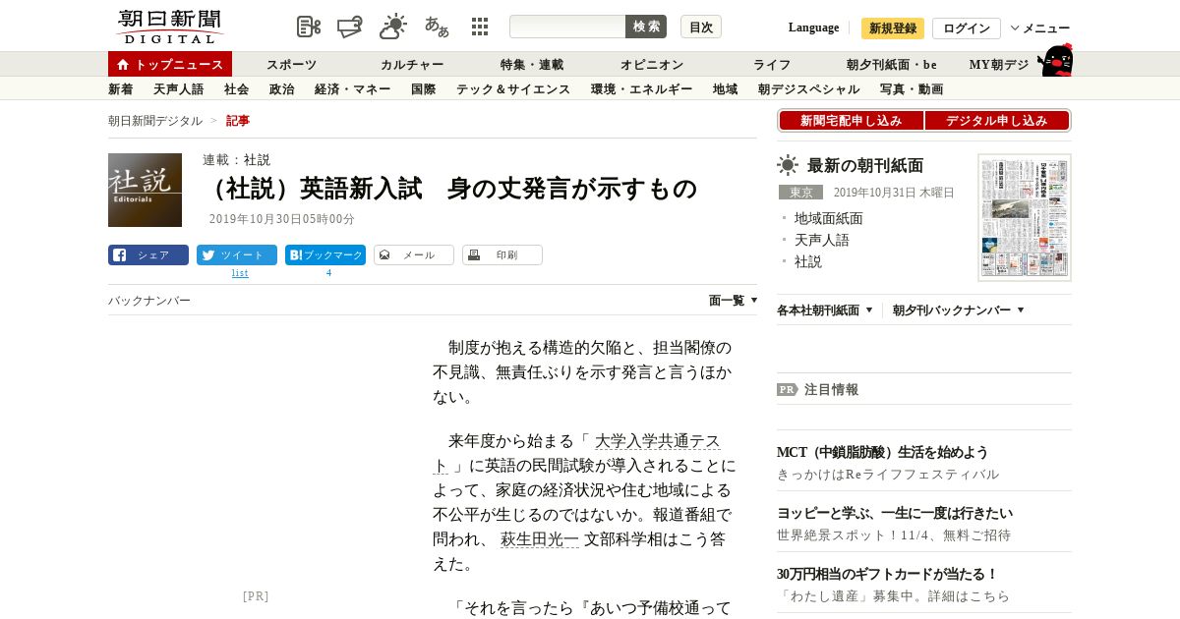
Task: Expand the 各本社朝刊紙面 dropdown
Action: coord(825,310)
